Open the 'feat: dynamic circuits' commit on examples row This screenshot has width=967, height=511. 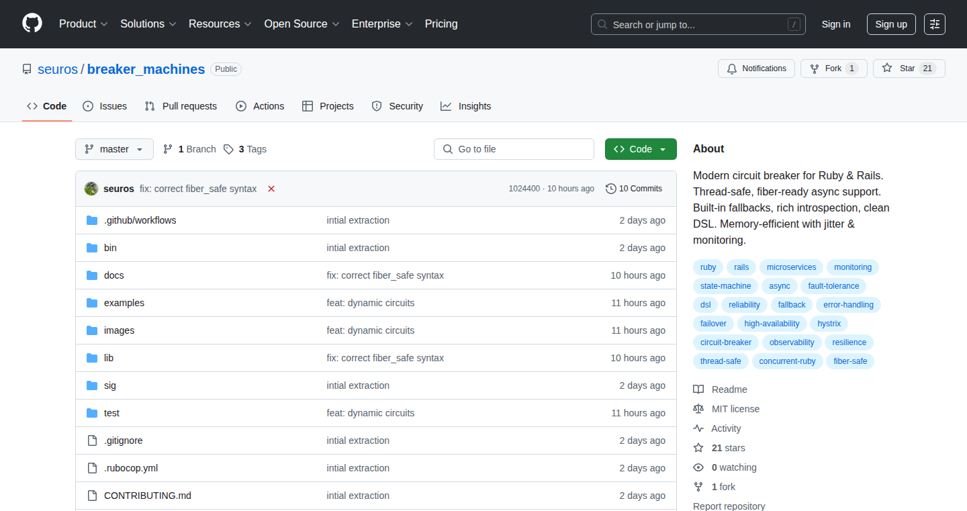point(371,303)
